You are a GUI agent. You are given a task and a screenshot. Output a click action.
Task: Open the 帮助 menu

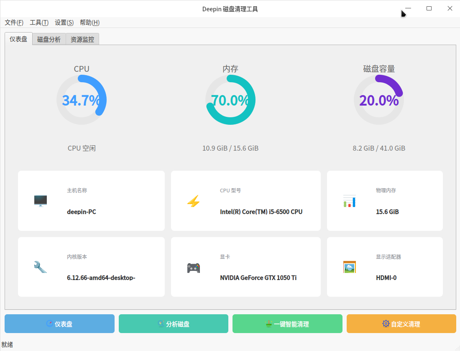click(x=89, y=23)
